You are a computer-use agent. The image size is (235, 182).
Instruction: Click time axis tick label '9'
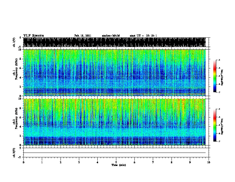[190, 162]
